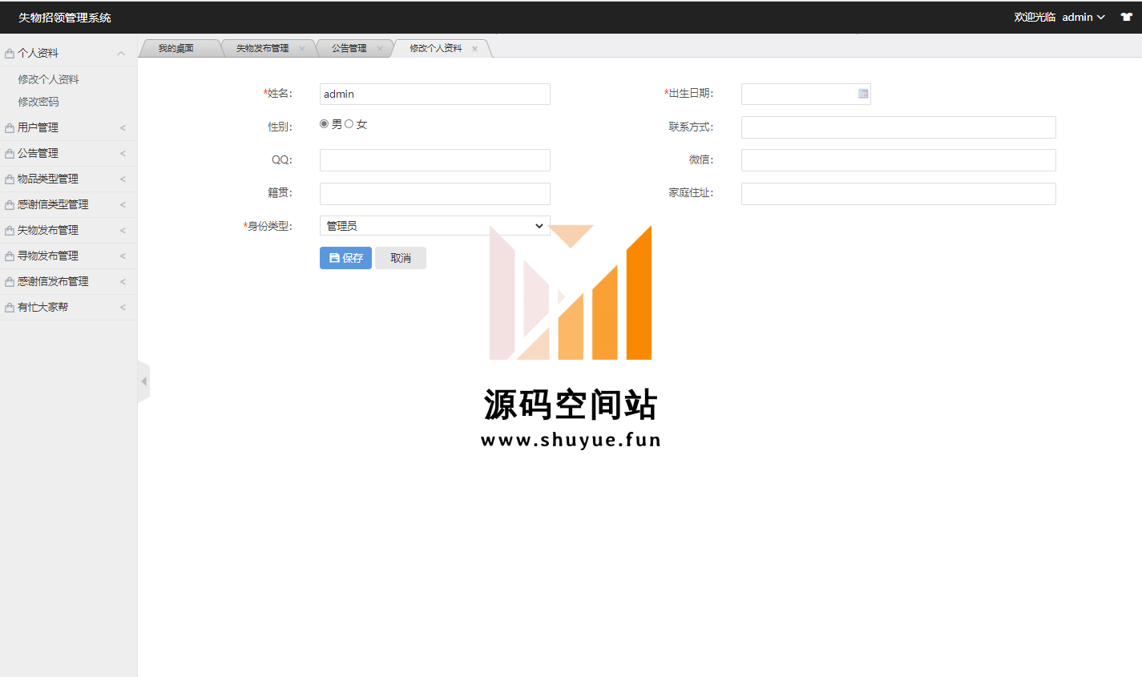
Task: Collapse sidebar using the left arrow handle
Action: pos(143,382)
